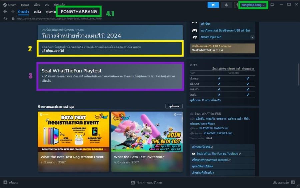Open the Seal WhatTheFun EULA notice
The image size is (300, 188).
click(x=222, y=48)
